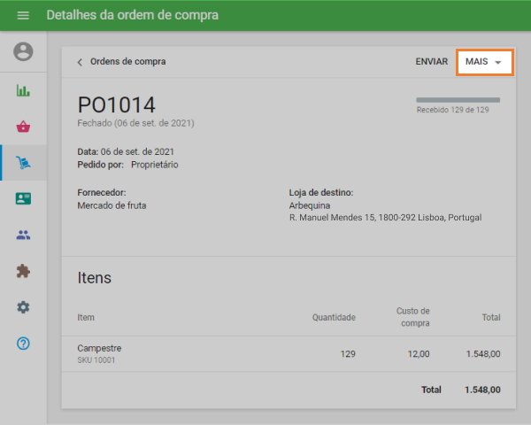This screenshot has width=531, height=425.
Task: Click the PO1014 order title
Action: pos(116,104)
